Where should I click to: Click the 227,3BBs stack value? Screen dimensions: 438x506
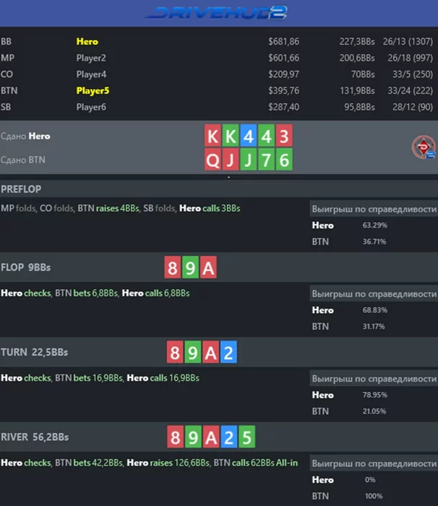(357, 42)
